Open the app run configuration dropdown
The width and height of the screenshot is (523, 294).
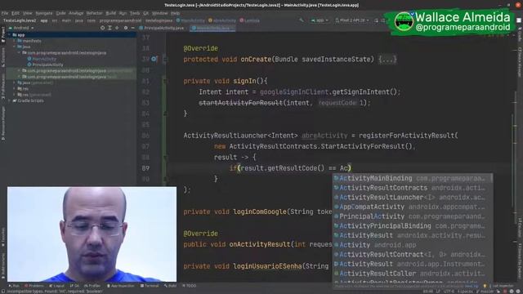[320, 20]
